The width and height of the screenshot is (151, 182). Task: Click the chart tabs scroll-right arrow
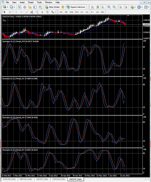(148, 179)
